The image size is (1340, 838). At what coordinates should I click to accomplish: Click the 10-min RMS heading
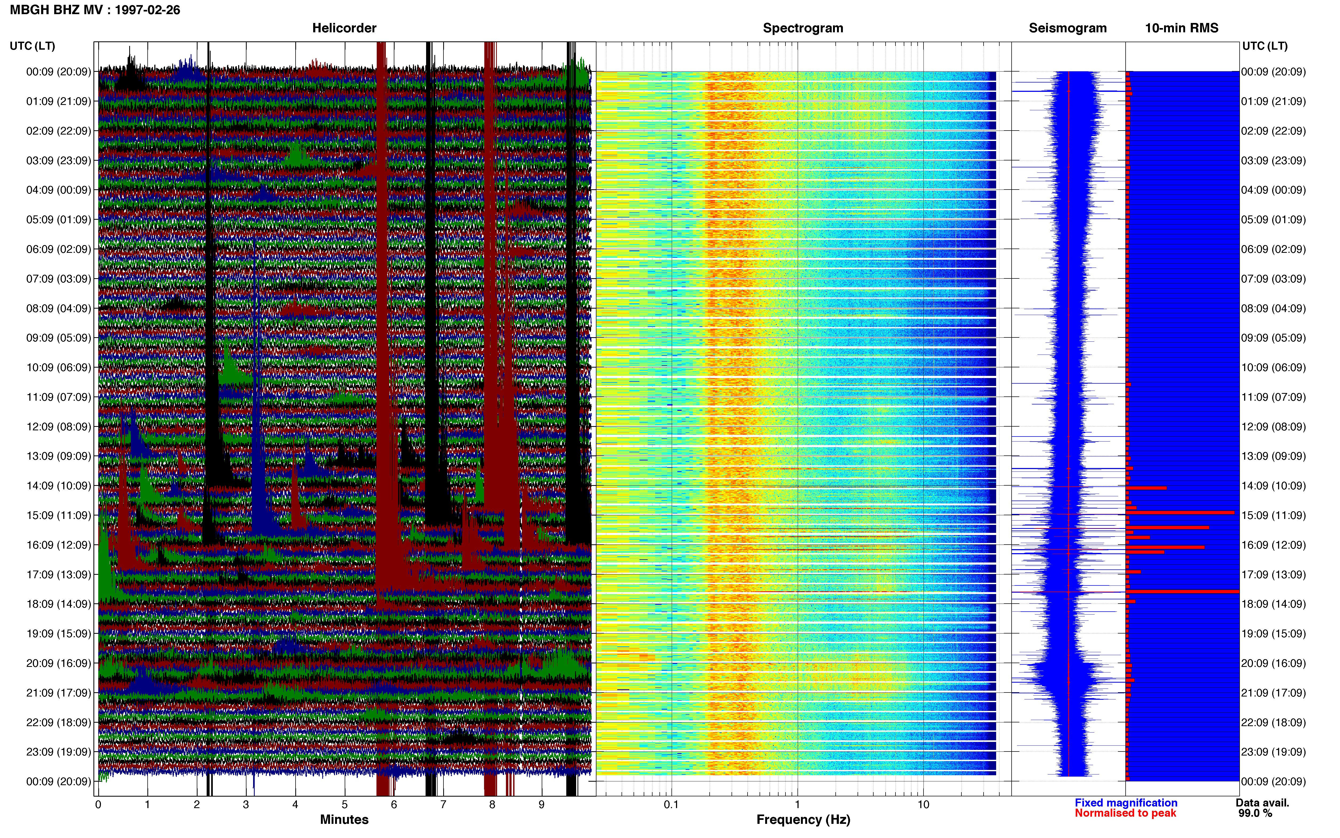pyautogui.click(x=1181, y=28)
